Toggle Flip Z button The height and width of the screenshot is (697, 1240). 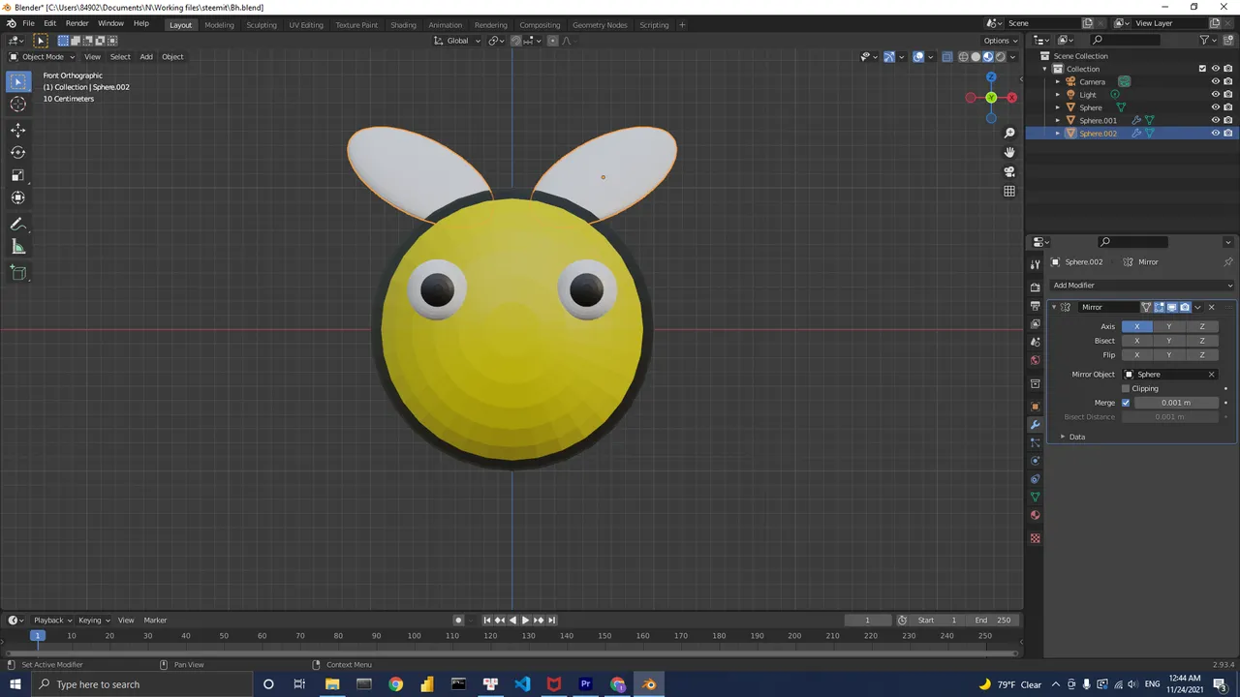(x=1202, y=354)
